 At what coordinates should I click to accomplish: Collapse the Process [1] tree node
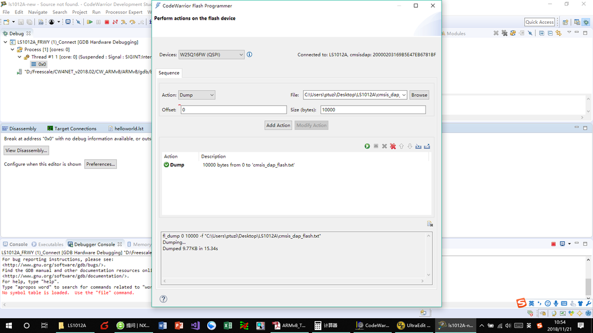pyautogui.click(x=12, y=49)
